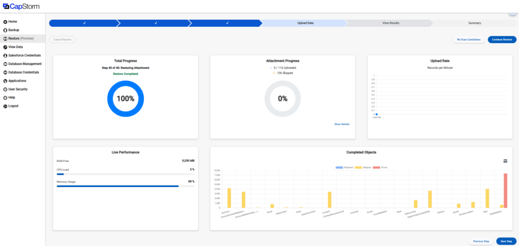Click the Re-Scan Candidates button
The image size is (519, 246).
coord(468,39)
